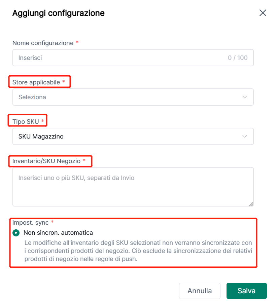276x304 pixels.
Task: Click the Store applicabile label
Action: tap(36, 82)
